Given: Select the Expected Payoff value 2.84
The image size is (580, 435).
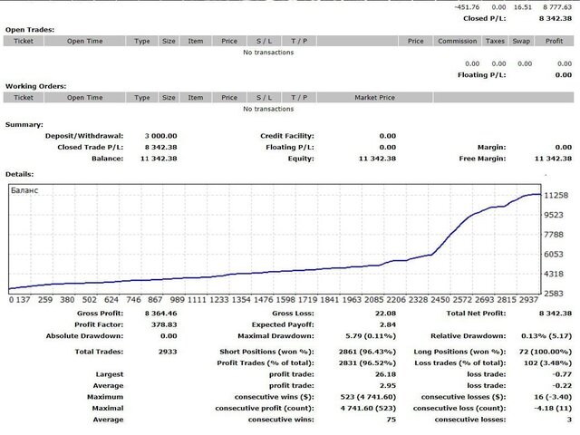Looking at the screenshot, I should tap(387, 324).
